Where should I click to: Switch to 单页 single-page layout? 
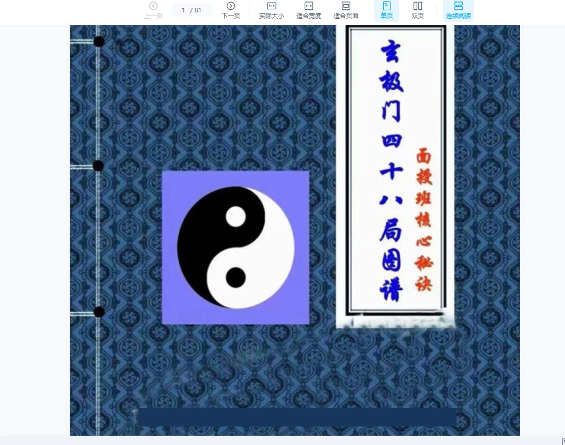click(x=386, y=10)
